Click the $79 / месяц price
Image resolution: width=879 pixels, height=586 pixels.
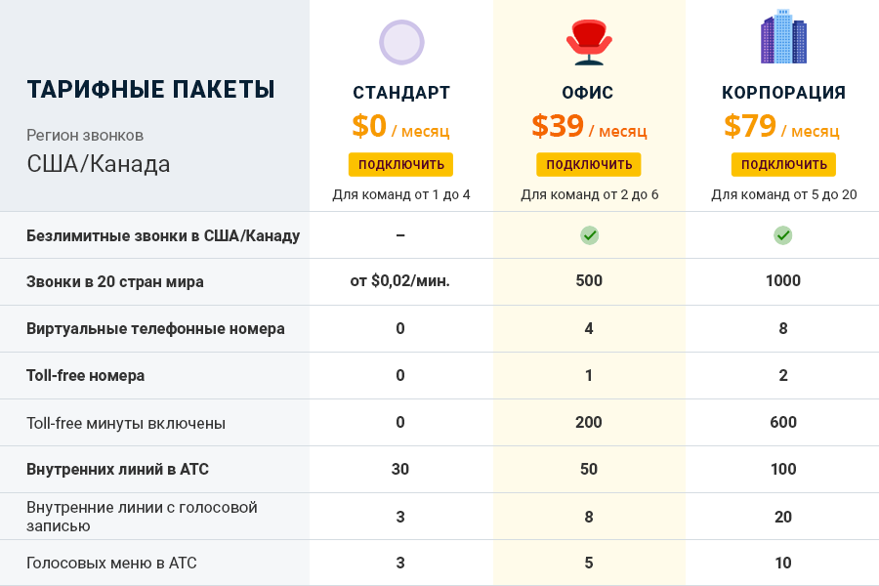pyautogui.click(x=781, y=127)
